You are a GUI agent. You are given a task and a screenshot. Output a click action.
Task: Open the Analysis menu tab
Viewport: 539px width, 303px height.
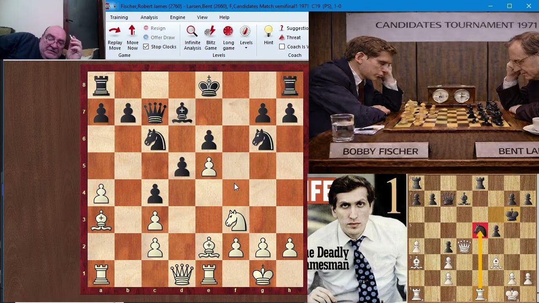[x=149, y=17]
